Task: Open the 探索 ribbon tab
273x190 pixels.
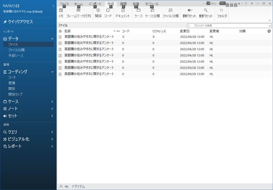Action: coord(123,4)
